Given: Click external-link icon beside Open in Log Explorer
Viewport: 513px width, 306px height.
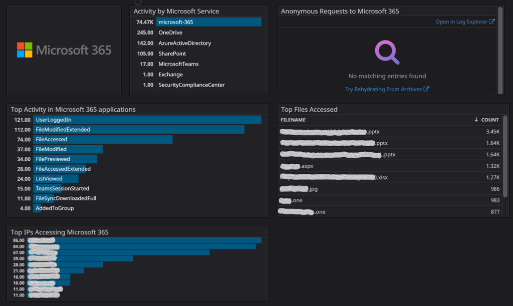Looking at the screenshot, I should click(x=492, y=22).
